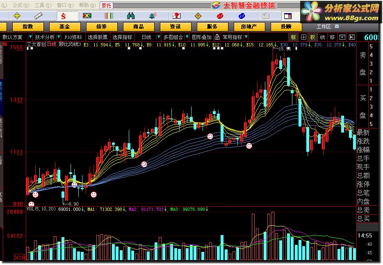Viewport: 383px width, 265px height.
Task: Click the MA1: 71302.398 value
Action: click(x=105, y=209)
